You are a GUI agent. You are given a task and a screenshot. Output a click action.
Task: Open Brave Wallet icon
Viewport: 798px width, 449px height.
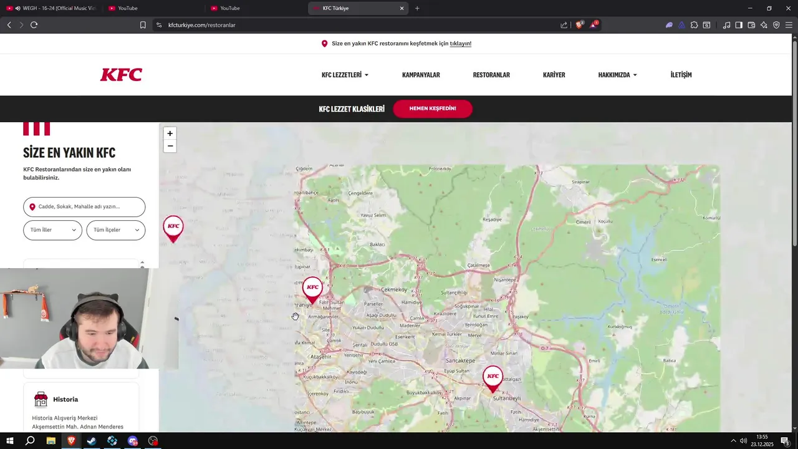pyautogui.click(x=751, y=25)
